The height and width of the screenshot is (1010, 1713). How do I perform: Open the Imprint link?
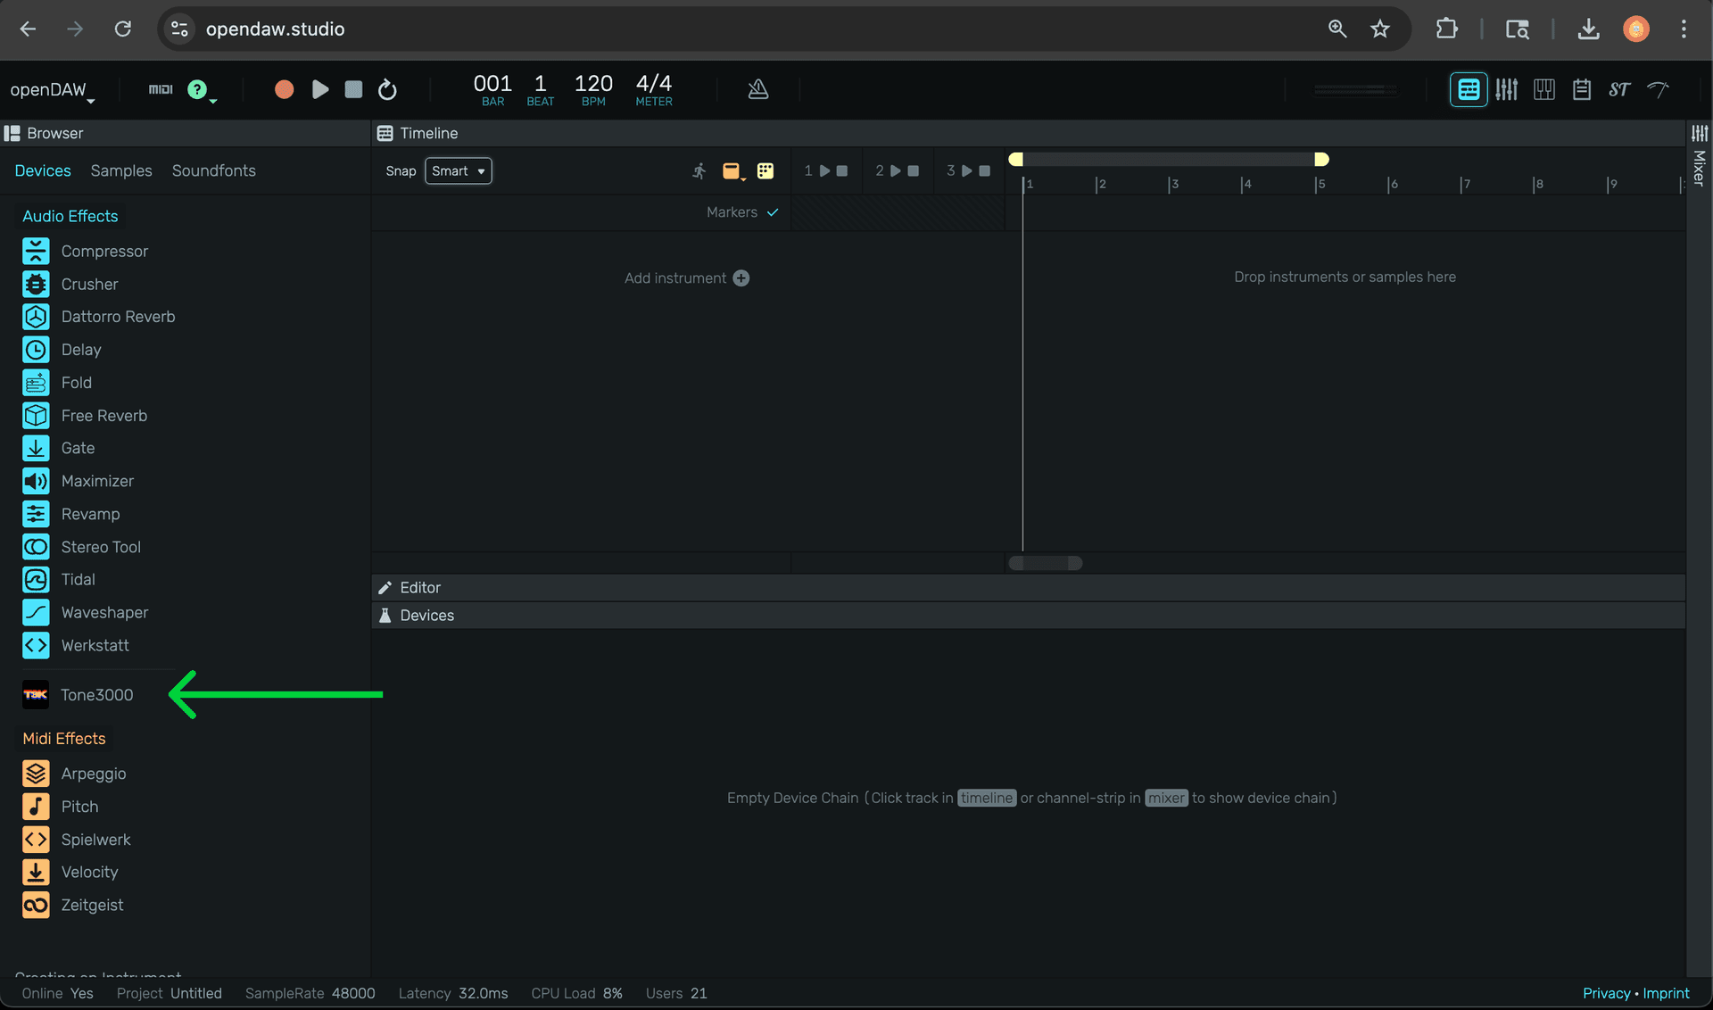pyautogui.click(x=1667, y=993)
